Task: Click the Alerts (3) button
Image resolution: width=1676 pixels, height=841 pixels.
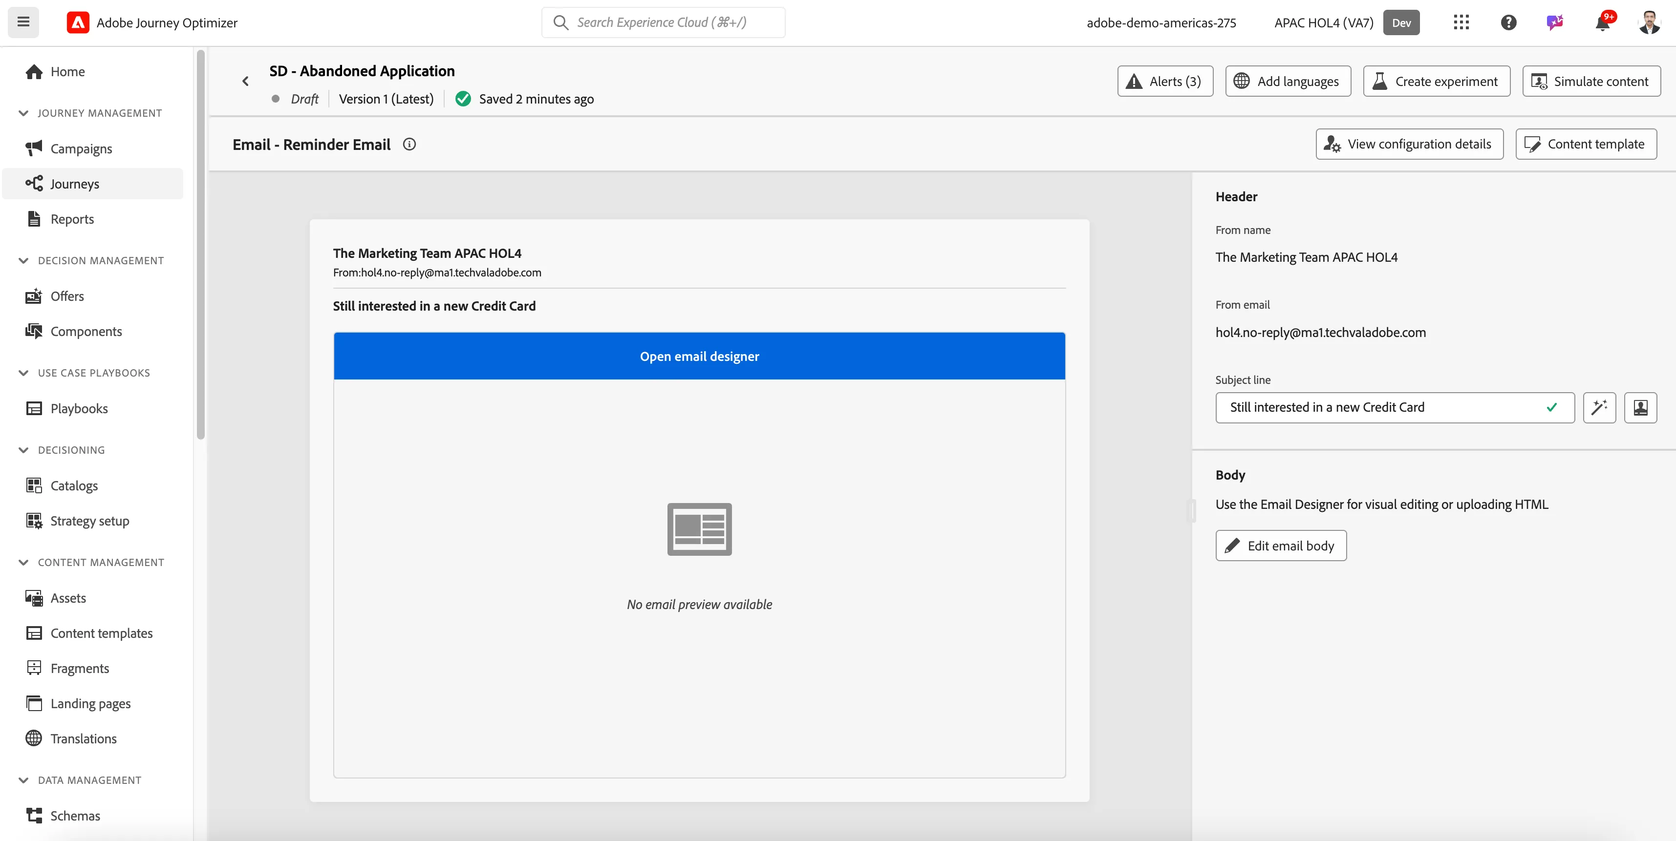Action: [x=1164, y=81]
